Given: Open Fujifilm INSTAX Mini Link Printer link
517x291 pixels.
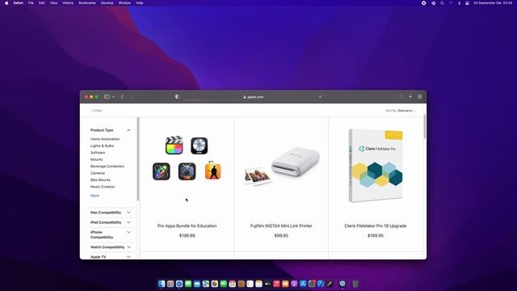Looking at the screenshot, I should pyautogui.click(x=281, y=226).
